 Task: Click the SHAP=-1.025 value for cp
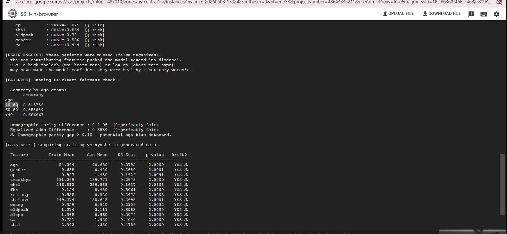tap(65, 25)
